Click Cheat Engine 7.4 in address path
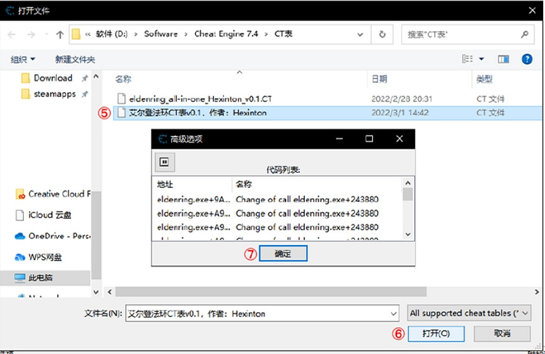 pyautogui.click(x=226, y=34)
